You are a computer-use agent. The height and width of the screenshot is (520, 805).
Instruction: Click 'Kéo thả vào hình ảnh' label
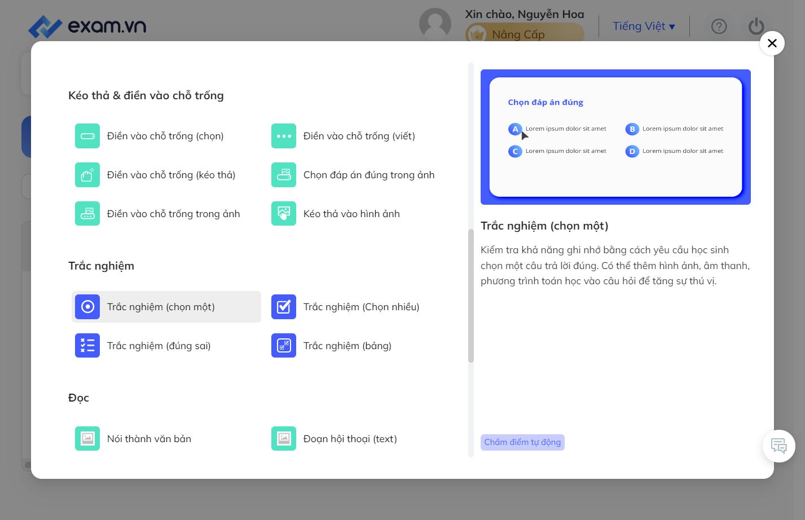coord(351,214)
